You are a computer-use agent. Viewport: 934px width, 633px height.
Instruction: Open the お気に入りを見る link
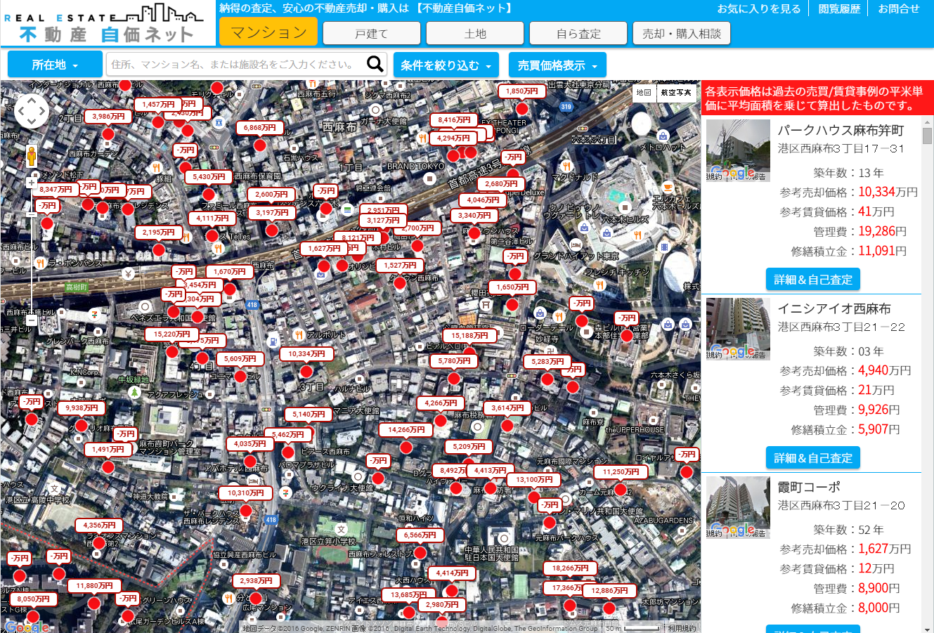[758, 9]
